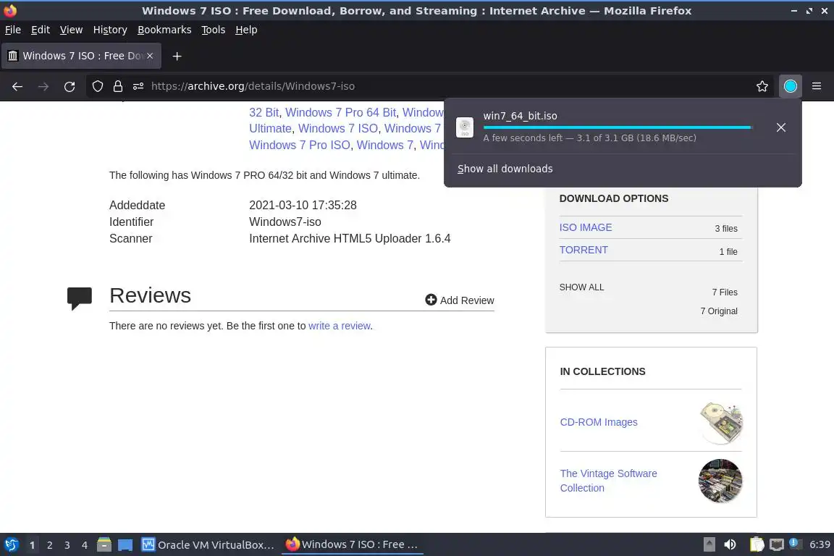Click Show all downloads

[x=505, y=169]
